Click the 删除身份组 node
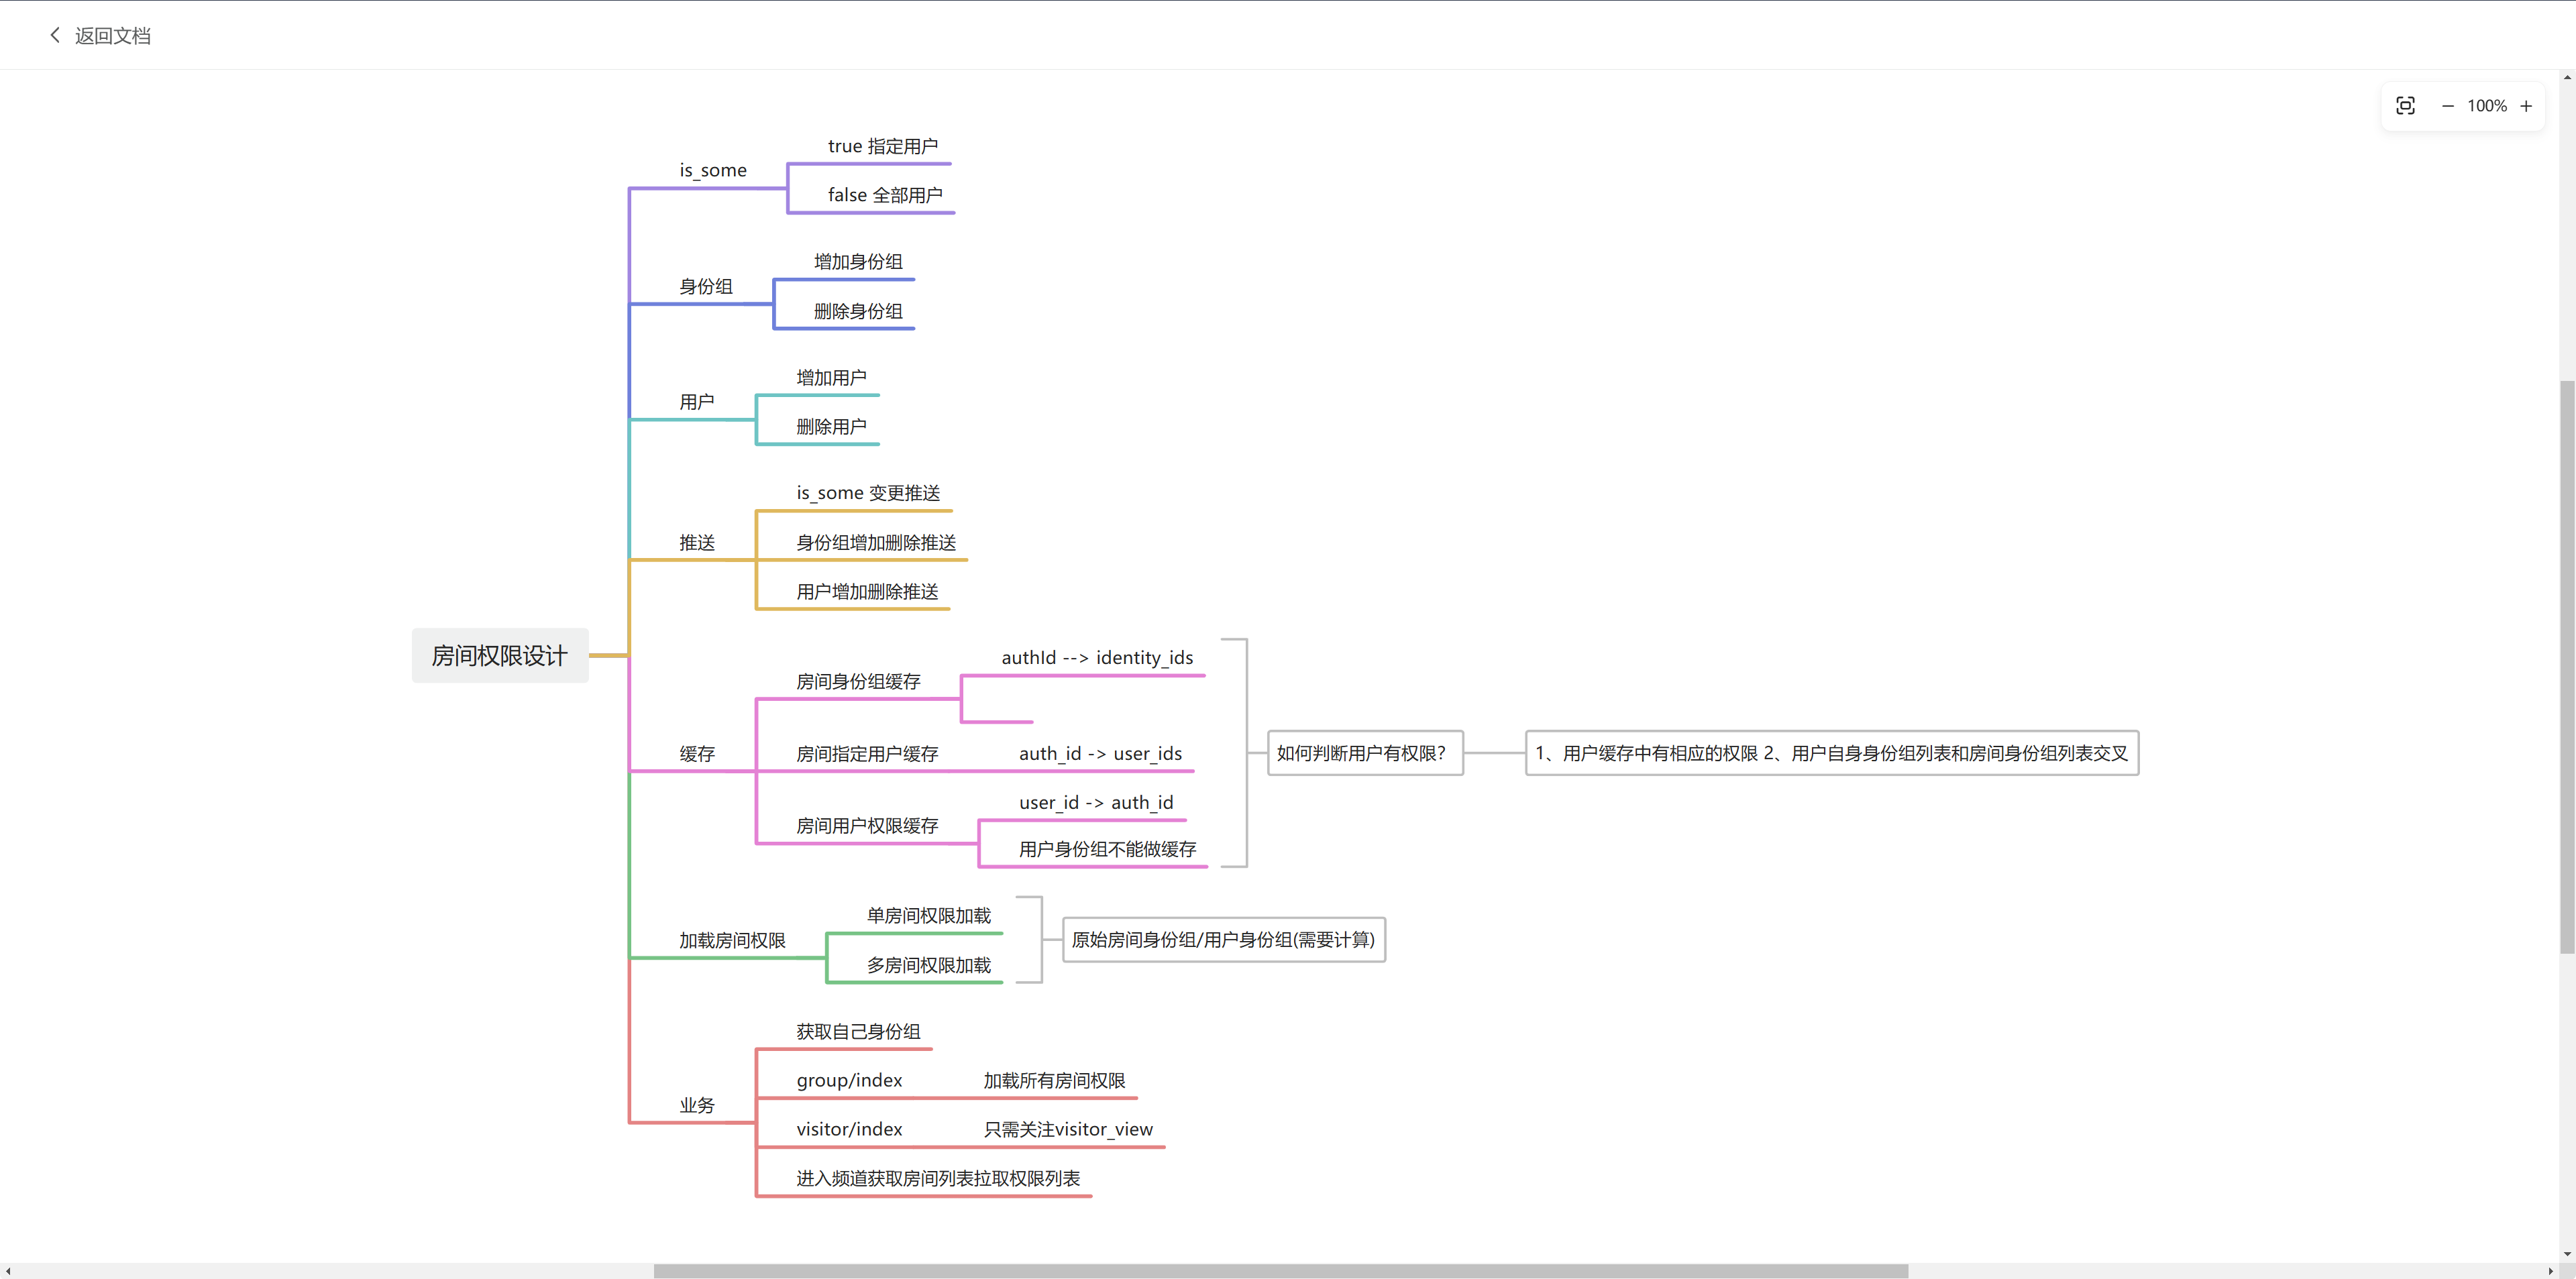This screenshot has height=1279, width=2576. point(858,311)
